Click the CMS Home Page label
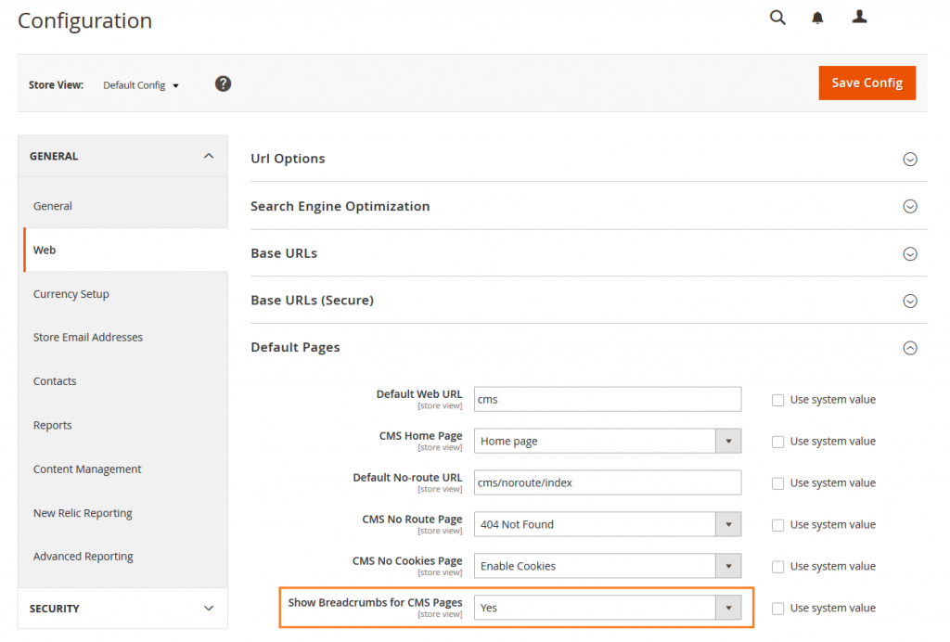Screen dimensions: 950x642 (420, 436)
